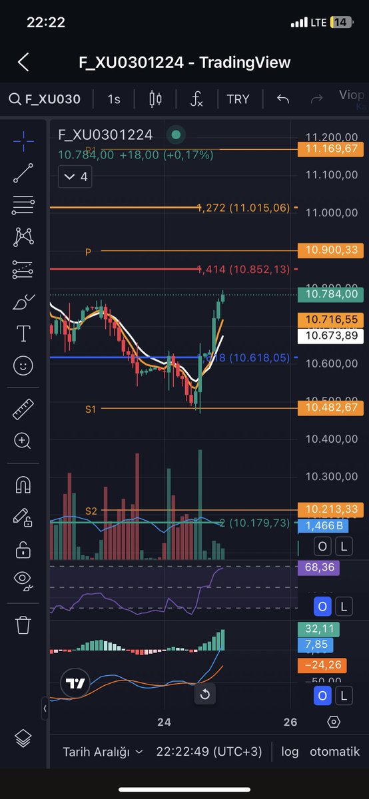Toggle the L button in volume pane
The width and height of the screenshot is (369, 799).
click(343, 547)
